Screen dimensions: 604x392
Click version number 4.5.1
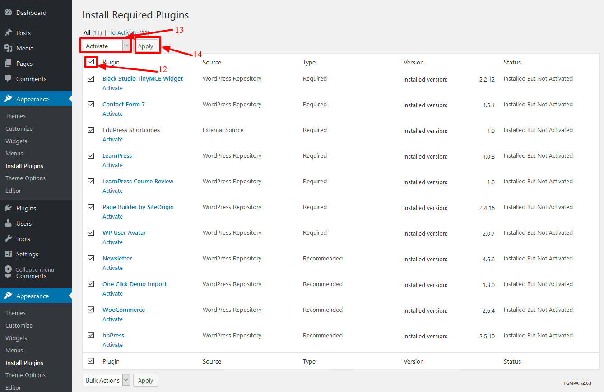[488, 105]
